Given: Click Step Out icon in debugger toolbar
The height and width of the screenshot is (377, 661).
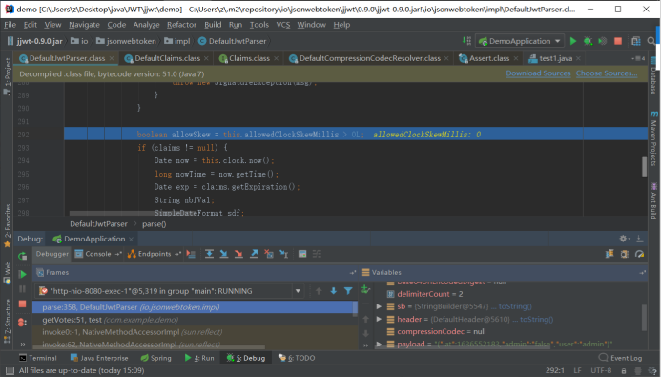Looking at the screenshot, I should (254, 254).
